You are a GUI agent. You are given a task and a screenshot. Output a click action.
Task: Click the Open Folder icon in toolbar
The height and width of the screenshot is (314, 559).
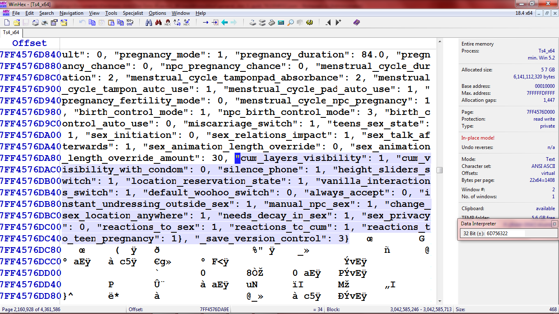click(64, 23)
